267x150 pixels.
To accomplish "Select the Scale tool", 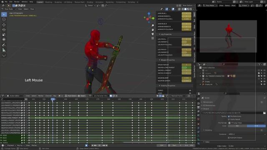I will coord(4,35).
